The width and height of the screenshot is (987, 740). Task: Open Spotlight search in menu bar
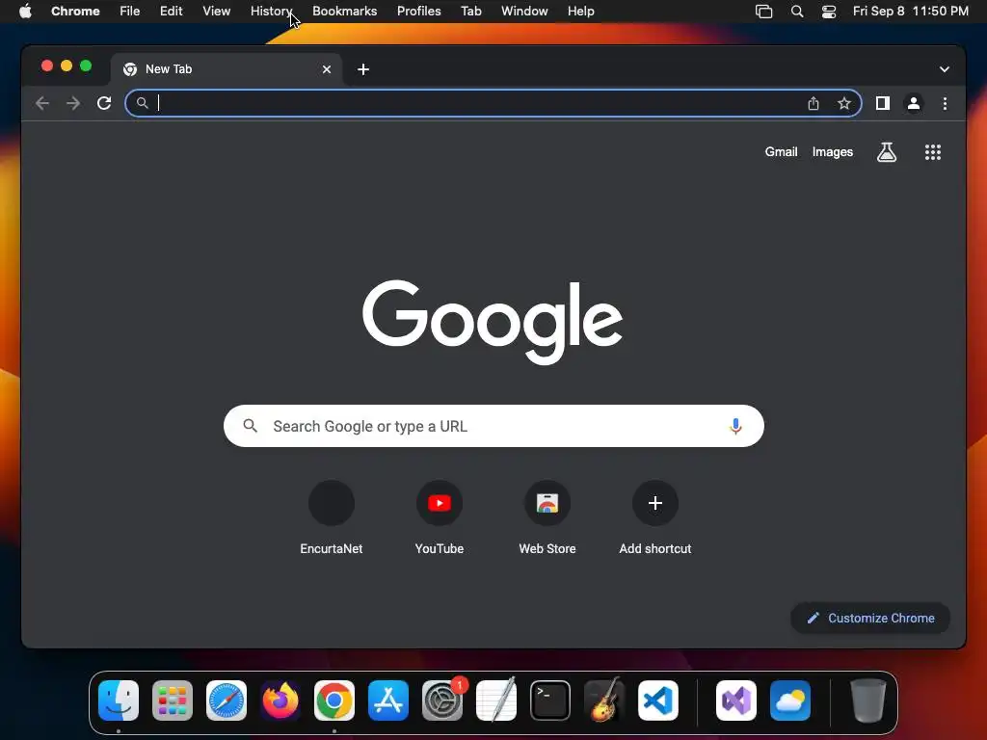tap(797, 12)
